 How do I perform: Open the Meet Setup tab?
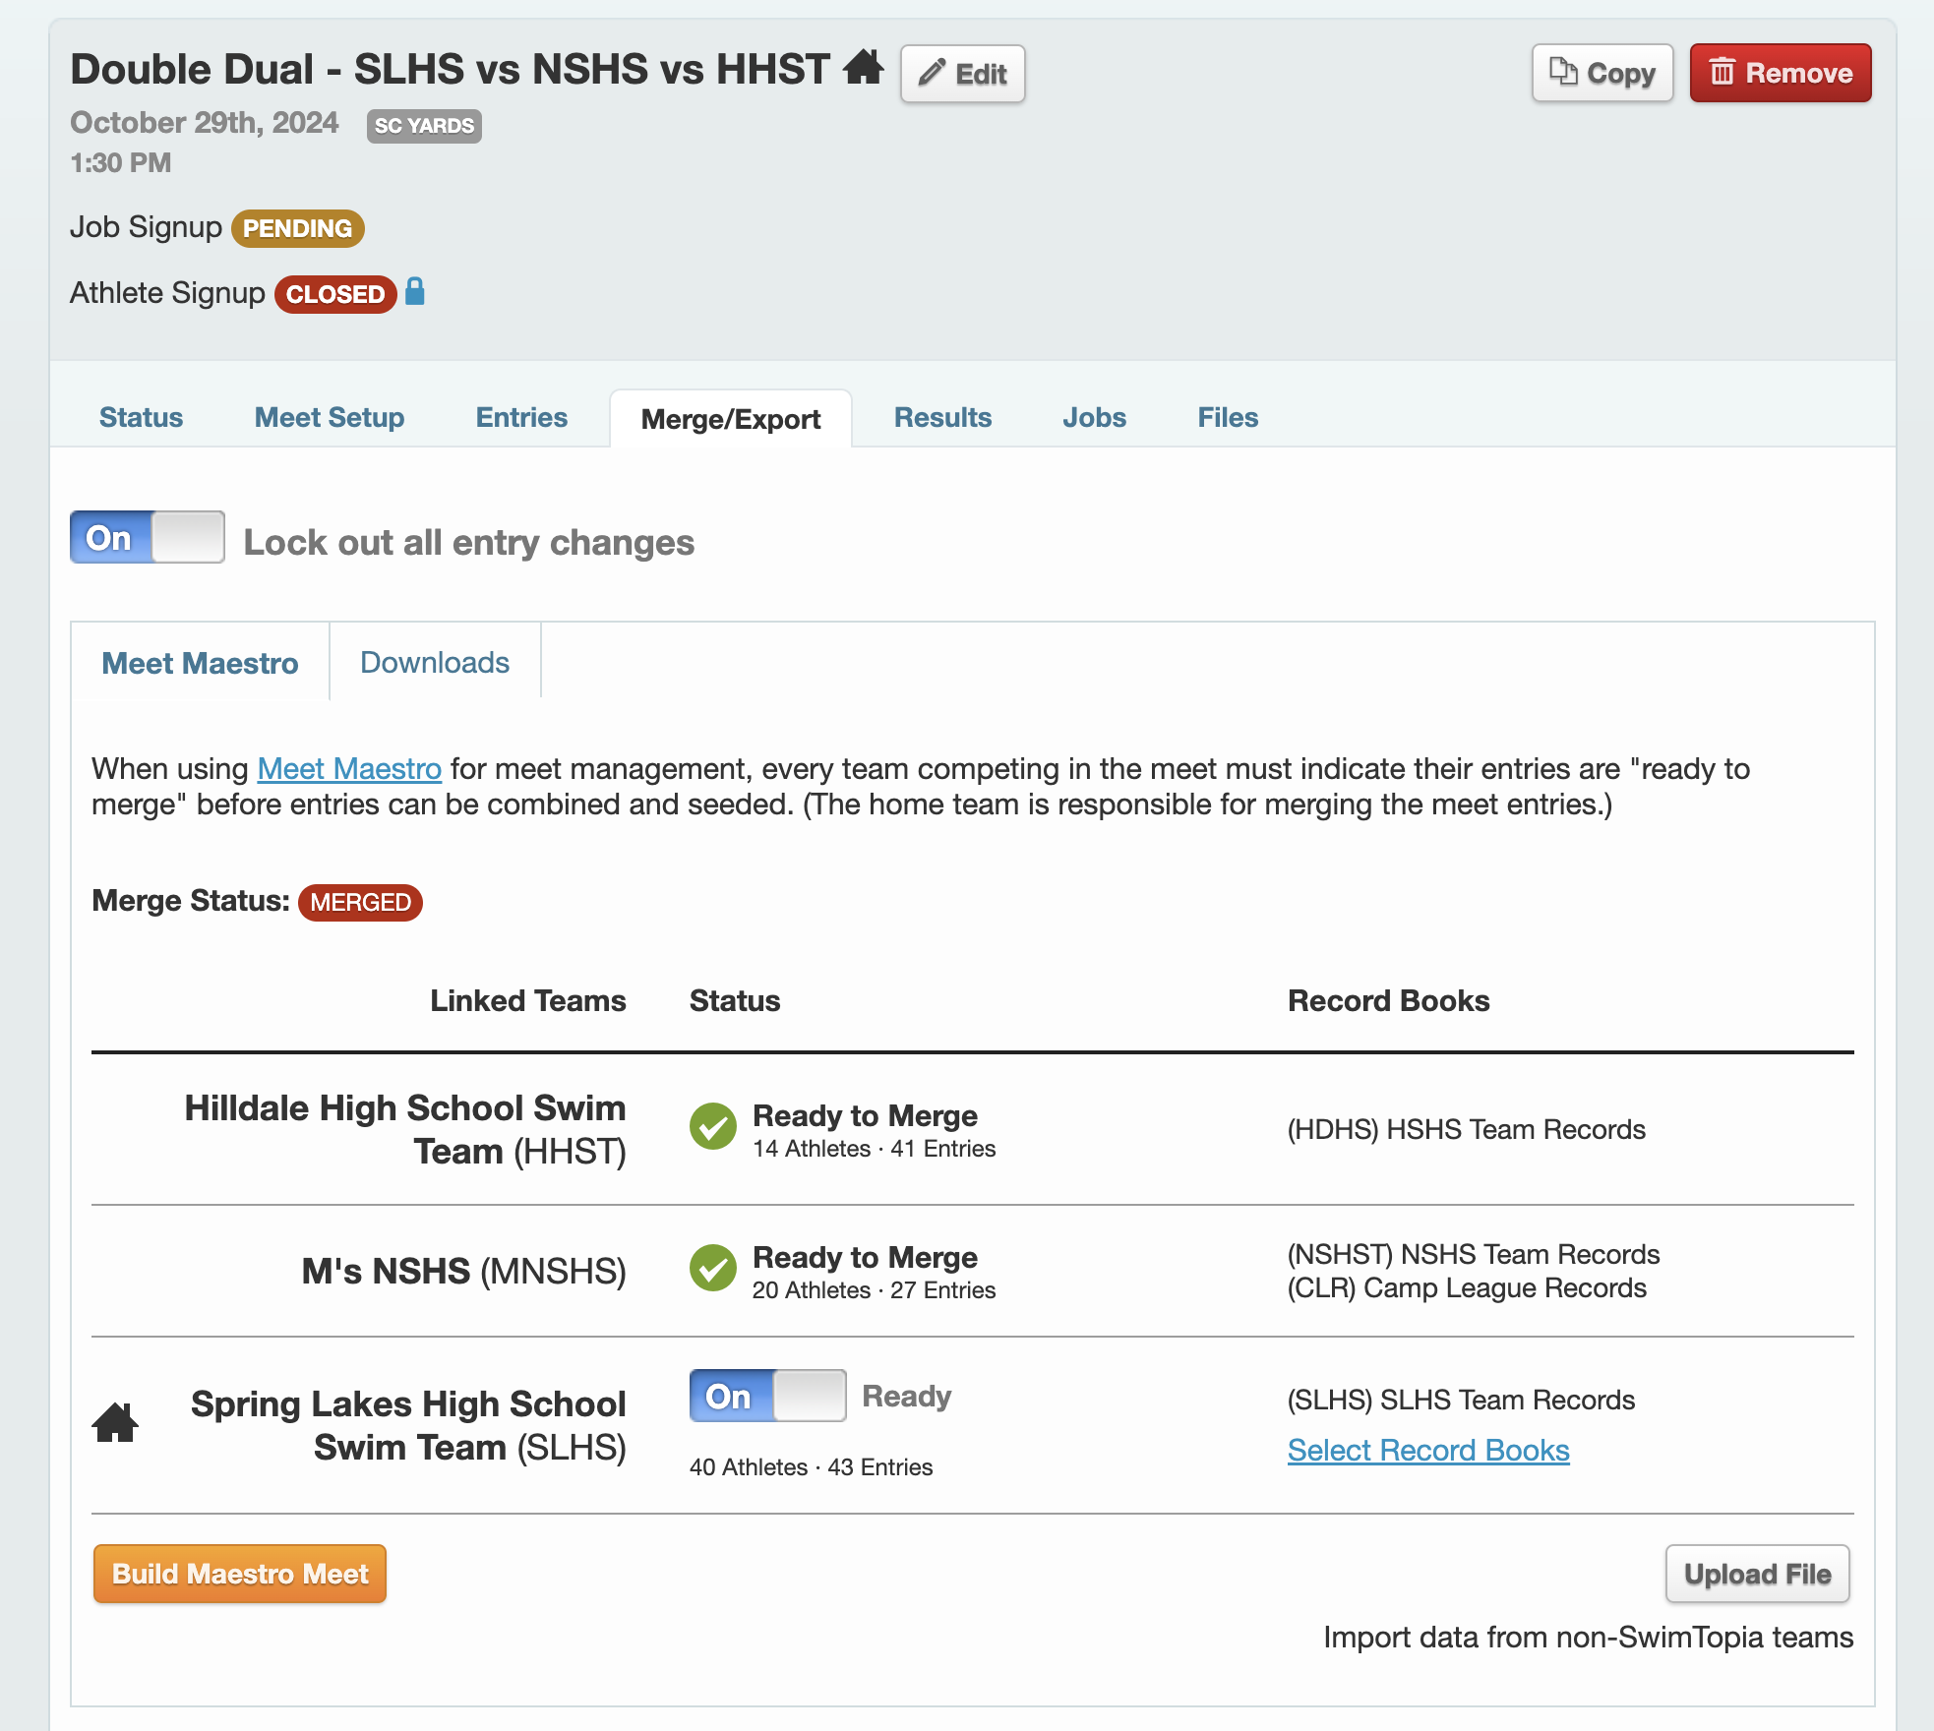[329, 417]
